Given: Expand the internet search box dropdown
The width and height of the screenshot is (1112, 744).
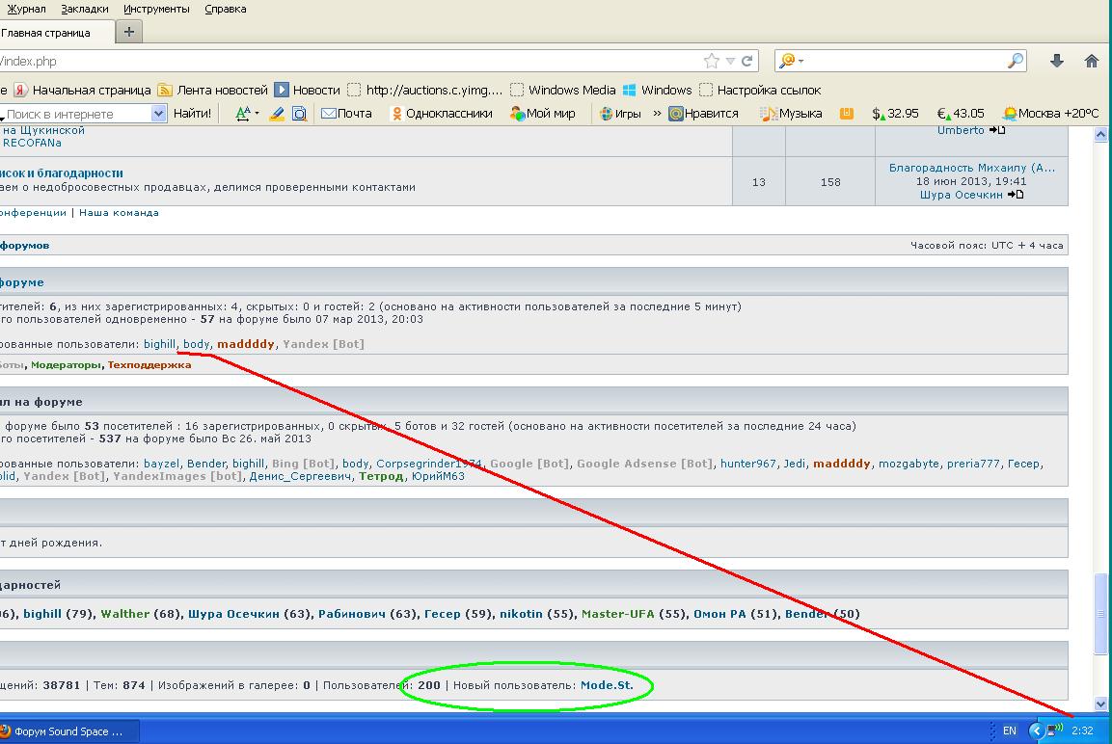Looking at the screenshot, I should point(159,114).
